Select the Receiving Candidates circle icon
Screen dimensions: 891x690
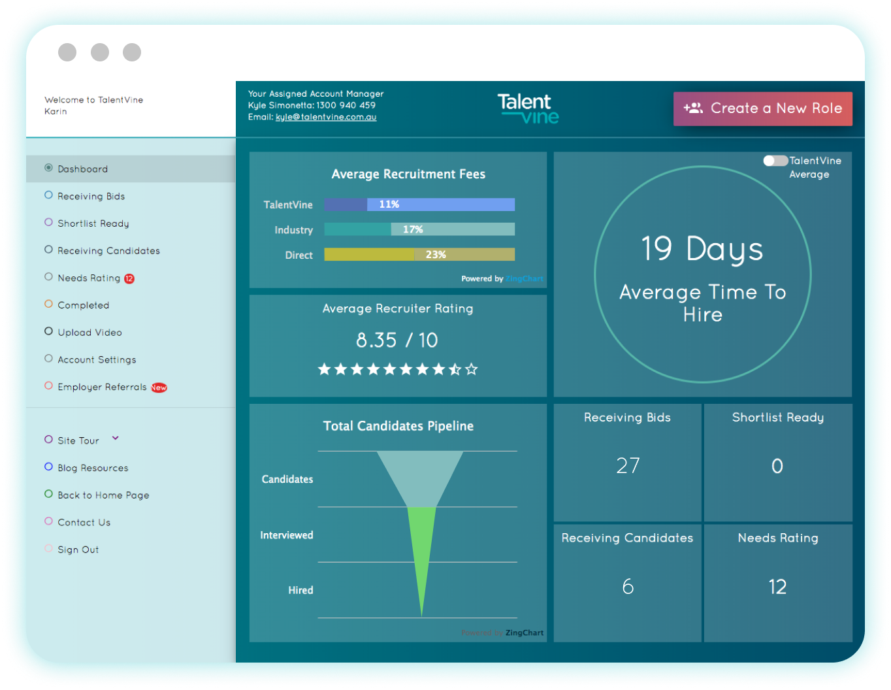coord(48,250)
